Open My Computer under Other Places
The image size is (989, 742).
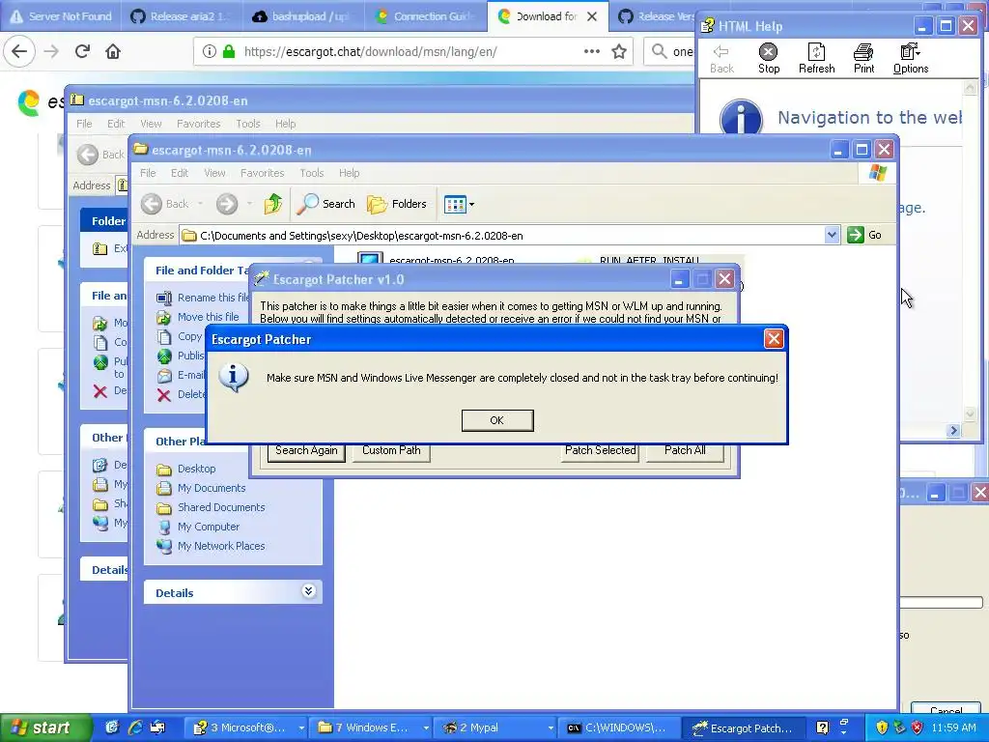tap(209, 527)
